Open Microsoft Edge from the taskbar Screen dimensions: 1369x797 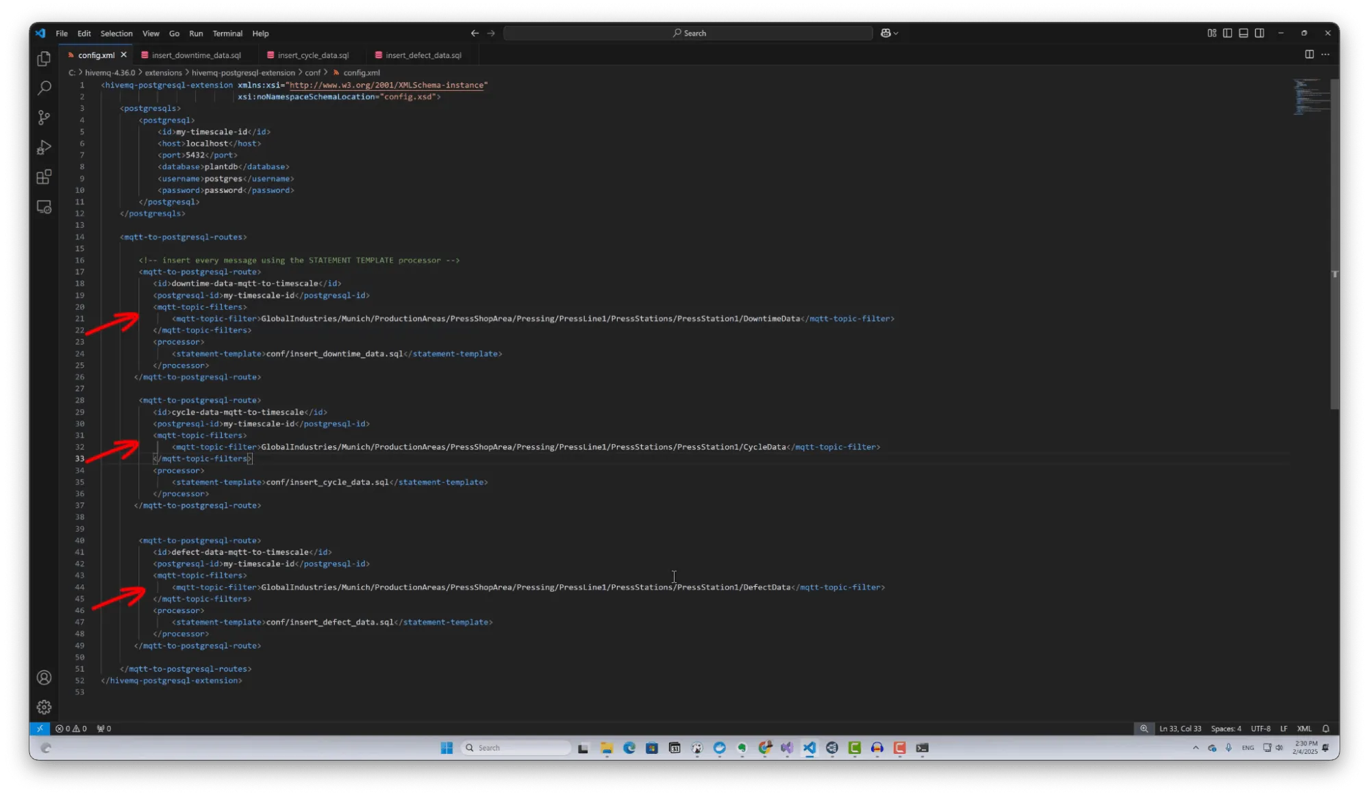pos(629,748)
